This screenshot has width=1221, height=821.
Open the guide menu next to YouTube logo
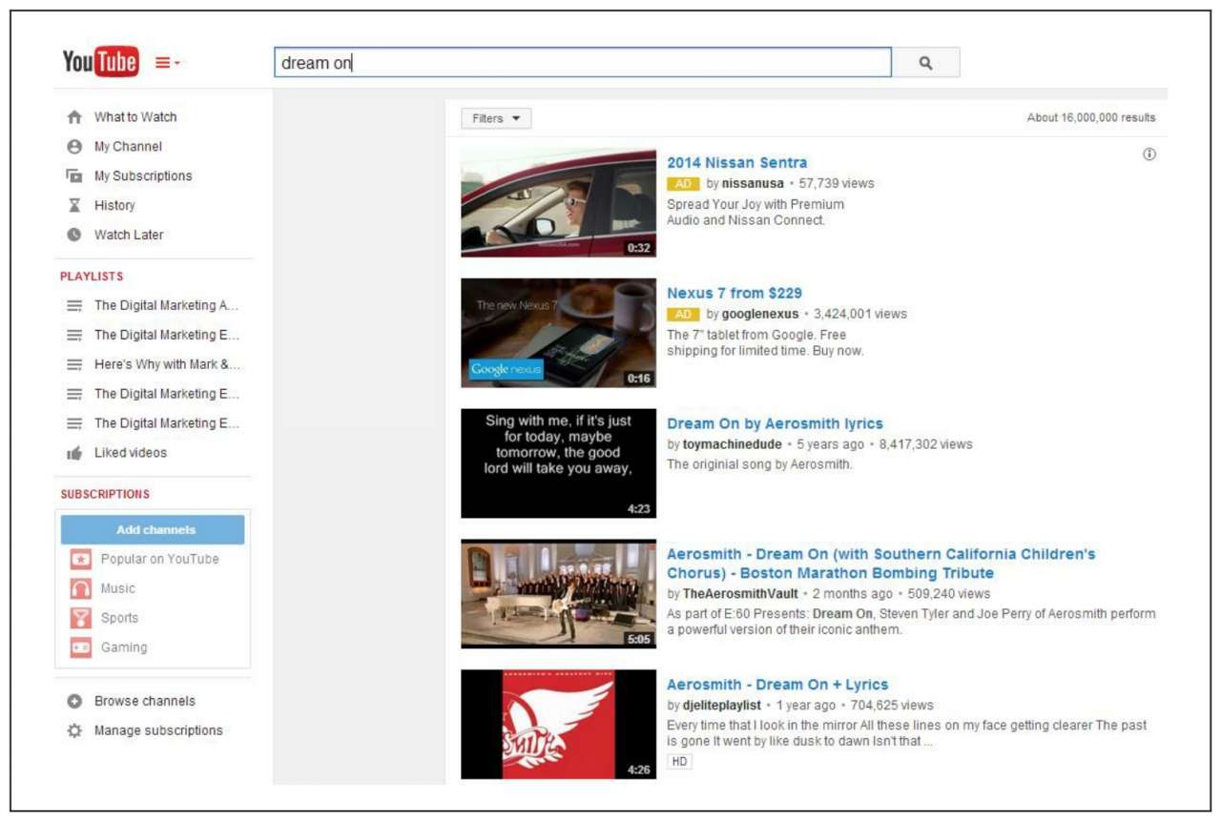point(168,63)
